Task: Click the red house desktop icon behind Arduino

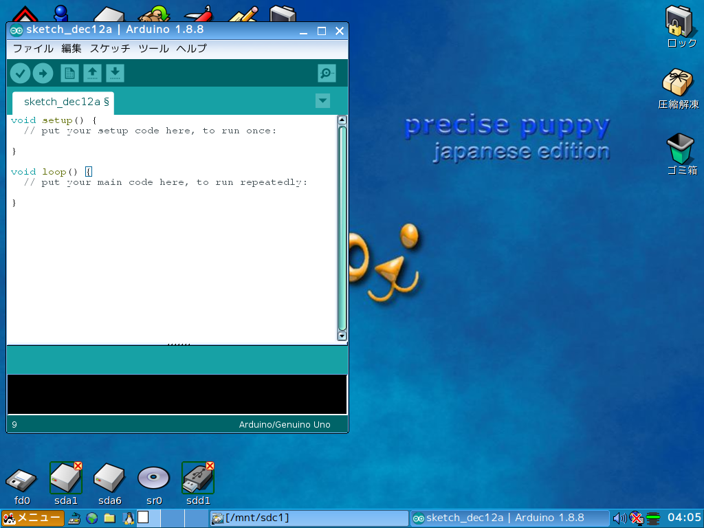Action: coord(25,14)
